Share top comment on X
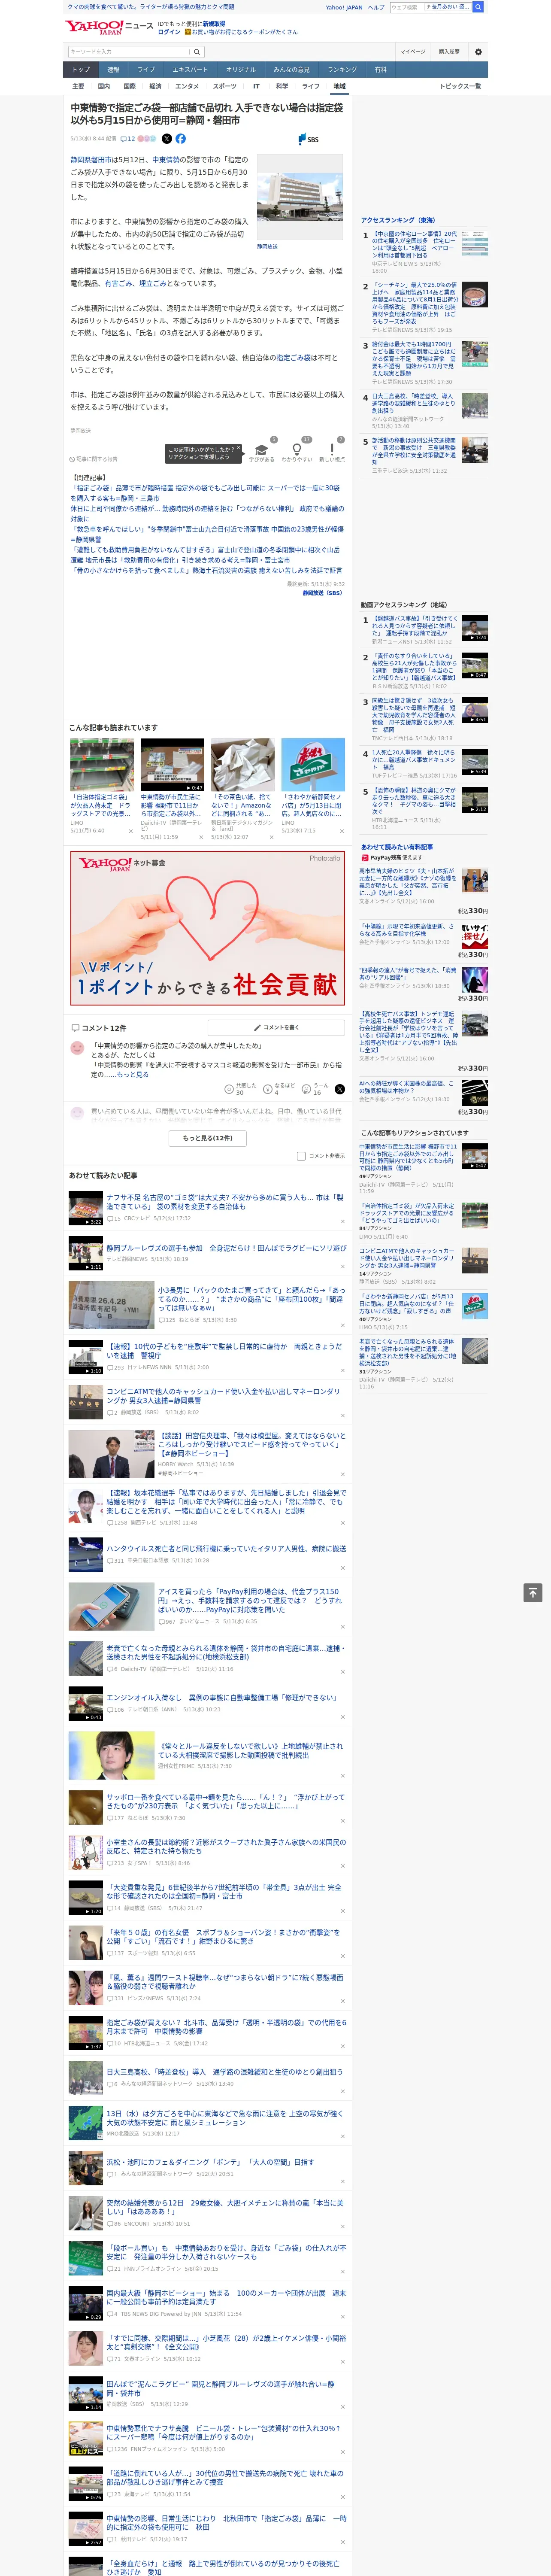Screen dimensions: 551x2576 [340, 1089]
